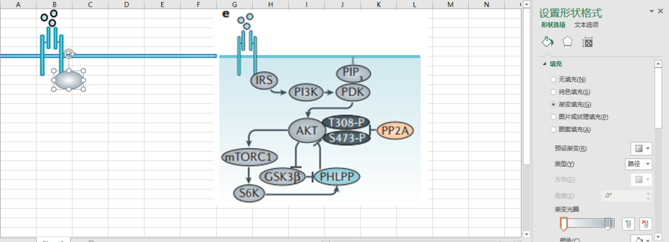Select 渐变填充 (Gradient fill) radio button

pyautogui.click(x=553, y=104)
